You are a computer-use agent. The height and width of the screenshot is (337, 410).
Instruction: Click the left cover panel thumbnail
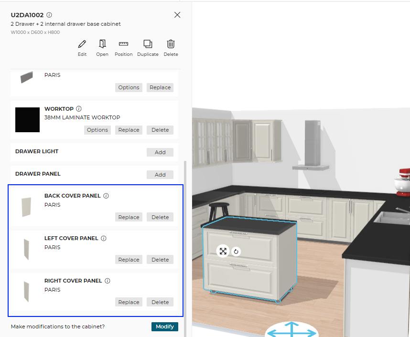pyautogui.click(x=26, y=249)
